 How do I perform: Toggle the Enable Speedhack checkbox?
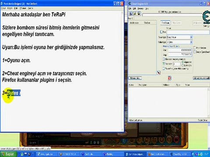pos(195,52)
